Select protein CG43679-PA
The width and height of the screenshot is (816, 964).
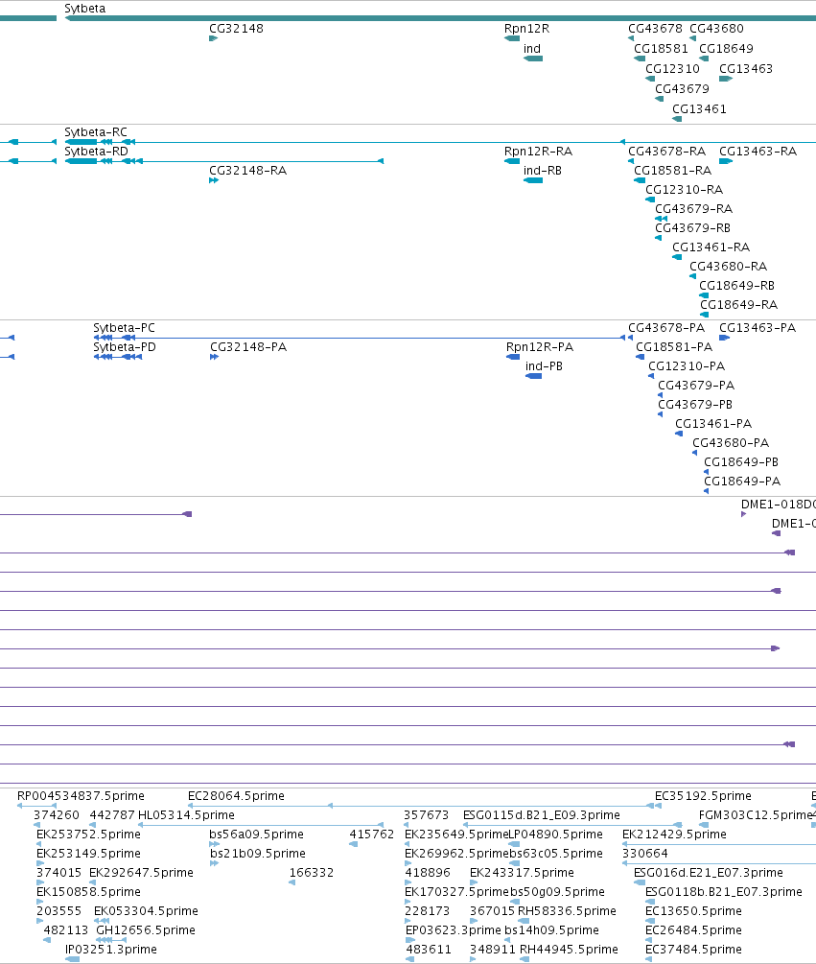696,385
